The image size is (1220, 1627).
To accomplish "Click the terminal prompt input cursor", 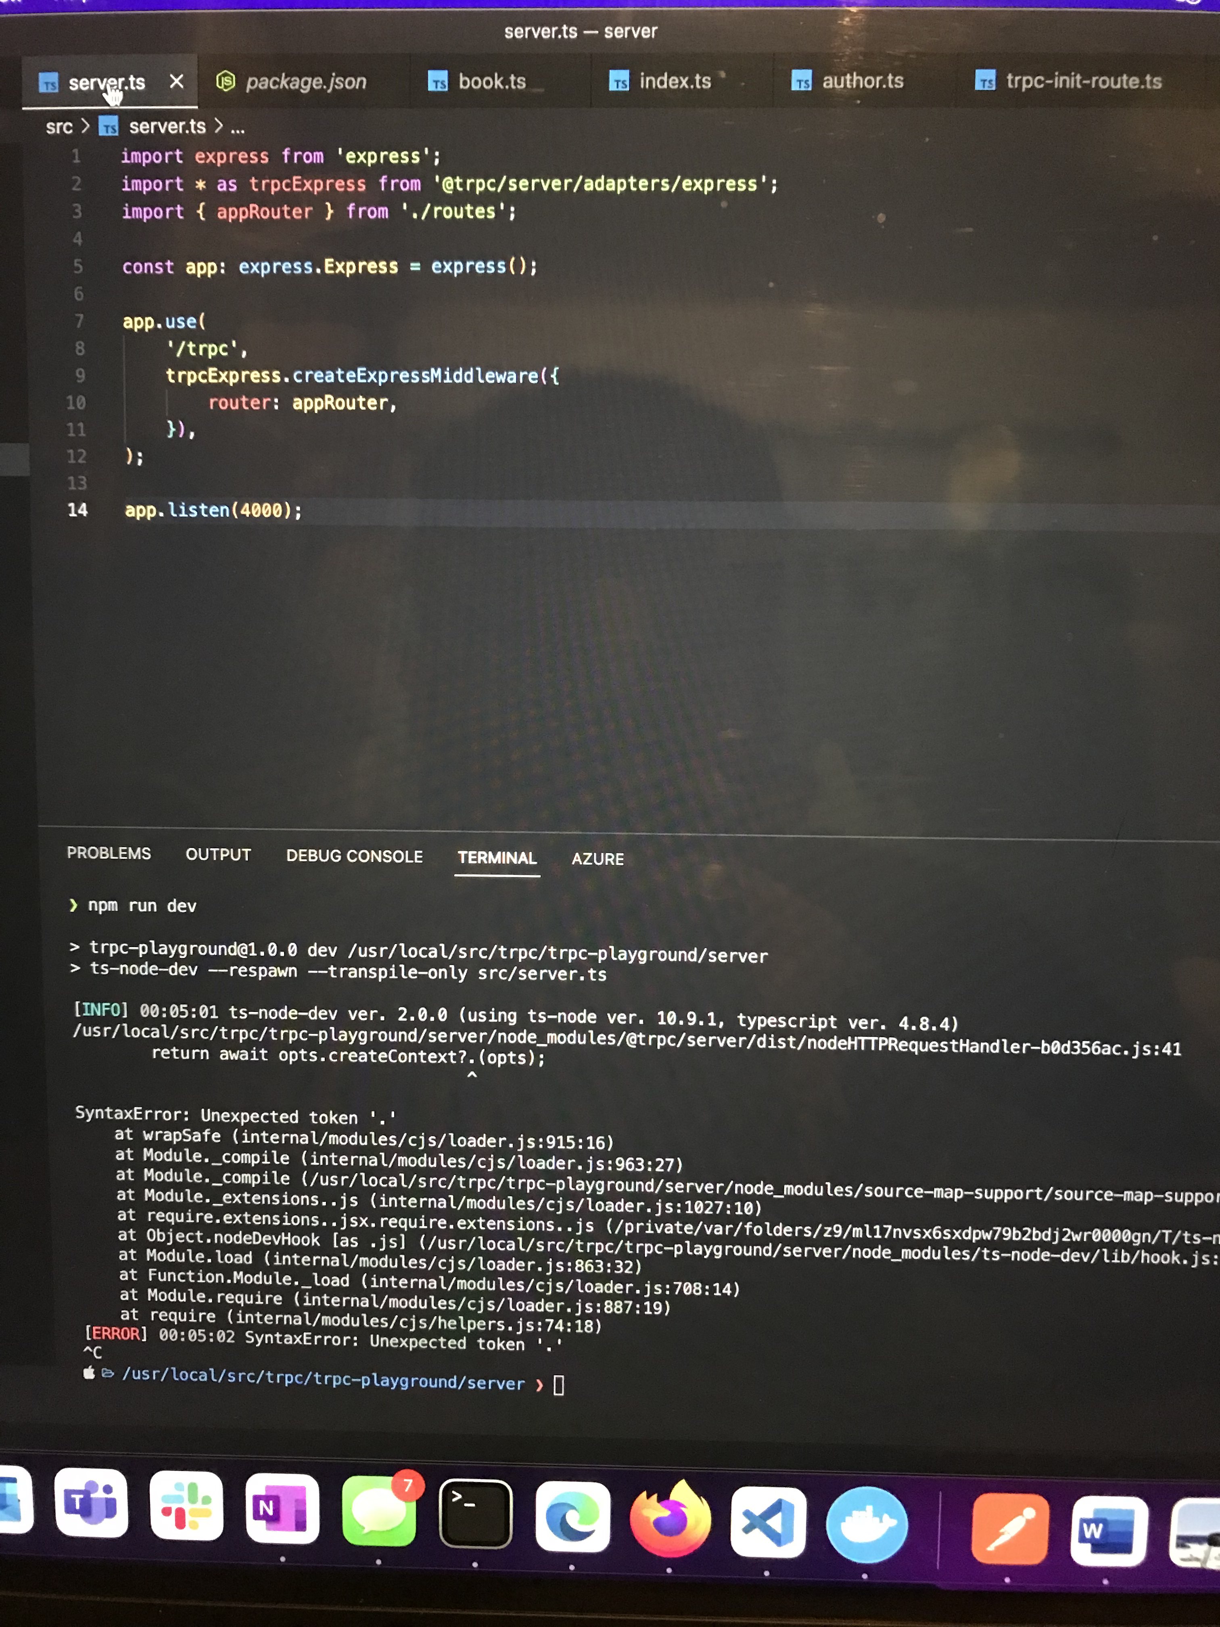I will pyautogui.click(x=558, y=1386).
